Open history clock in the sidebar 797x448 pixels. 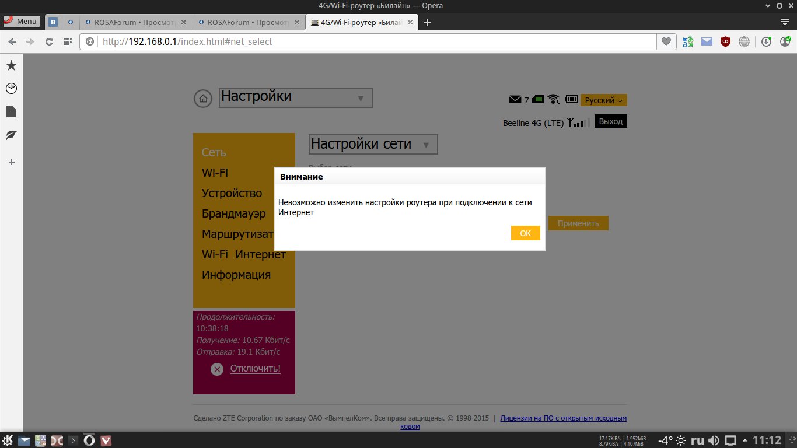click(11, 88)
